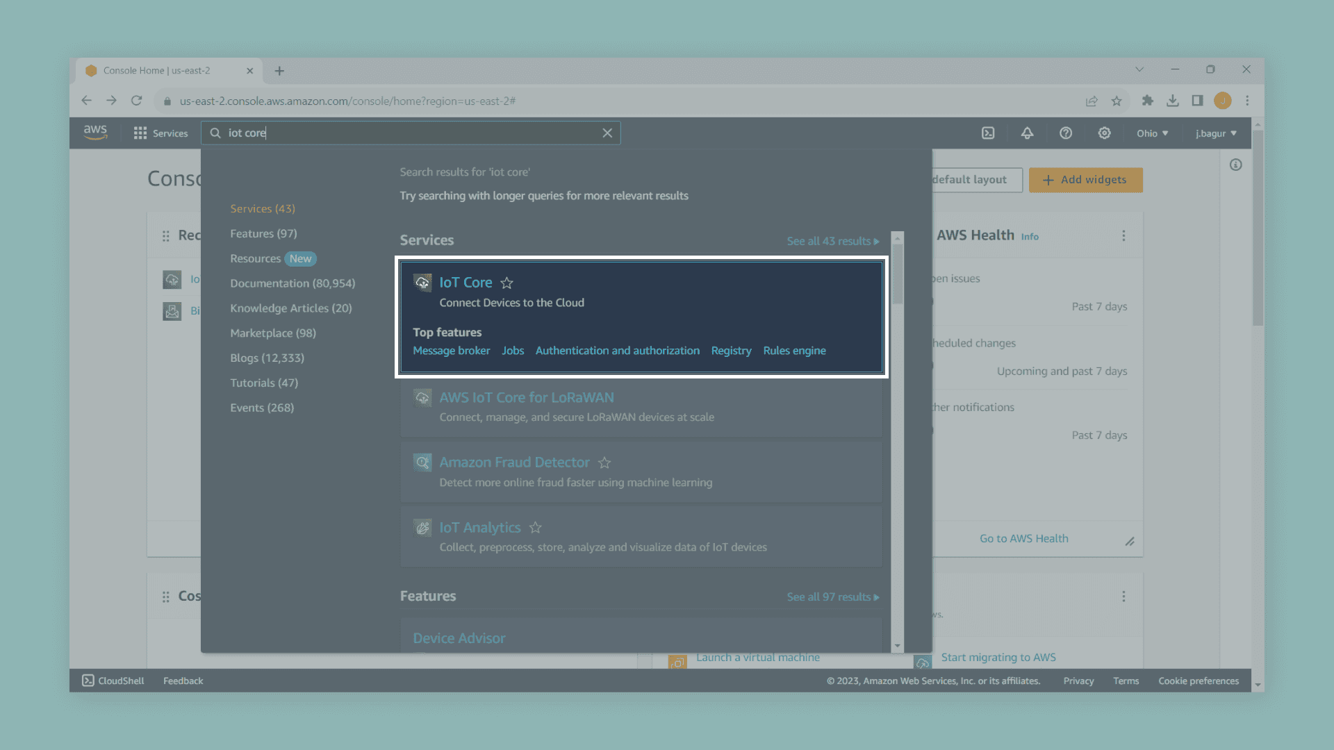The image size is (1334, 750).
Task: Expand the Ohio region dropdown
Action: click(x=1153, y=133)
